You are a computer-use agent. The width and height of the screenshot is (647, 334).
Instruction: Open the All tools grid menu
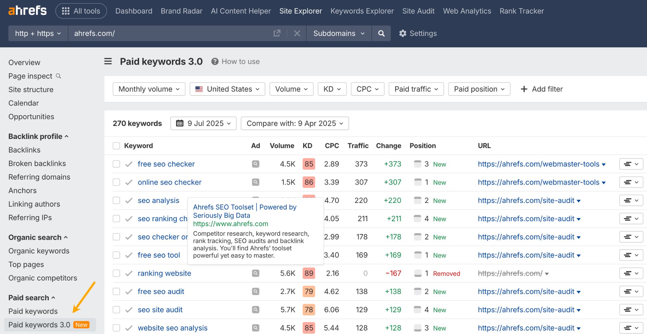[x=81, y=10]
